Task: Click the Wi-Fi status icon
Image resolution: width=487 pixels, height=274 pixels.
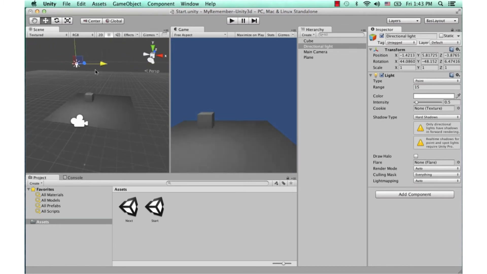Action: (x=367, y=4)
